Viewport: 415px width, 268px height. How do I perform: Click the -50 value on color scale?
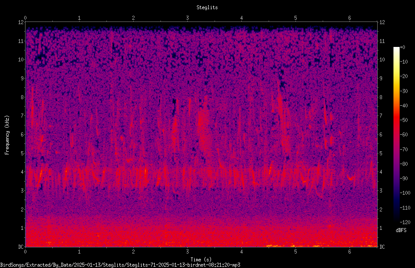(404, 120)
